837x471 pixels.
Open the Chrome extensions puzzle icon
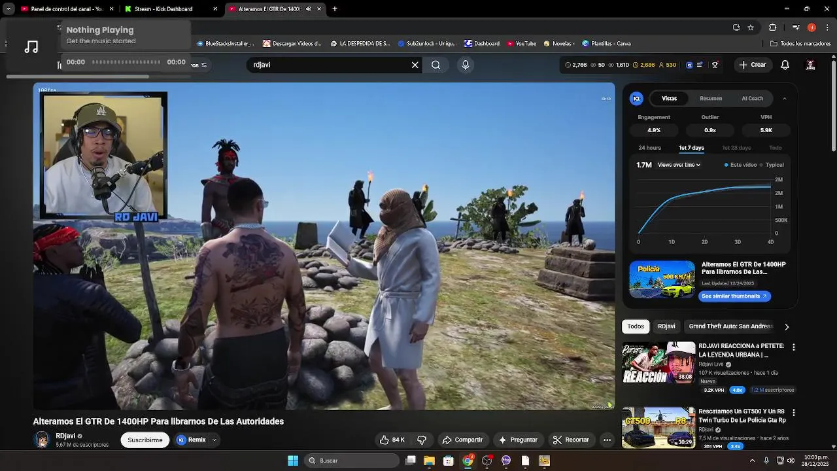coord(772,27)
